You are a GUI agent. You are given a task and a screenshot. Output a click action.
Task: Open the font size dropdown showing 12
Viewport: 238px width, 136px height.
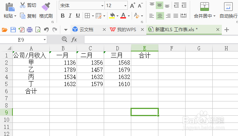tap(125, 6)
